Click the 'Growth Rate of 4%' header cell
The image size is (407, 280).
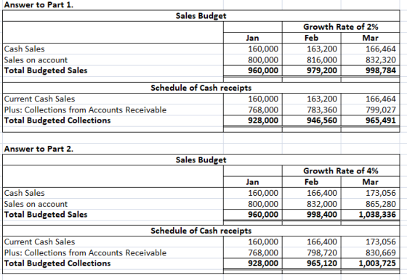tap(341, 171)
